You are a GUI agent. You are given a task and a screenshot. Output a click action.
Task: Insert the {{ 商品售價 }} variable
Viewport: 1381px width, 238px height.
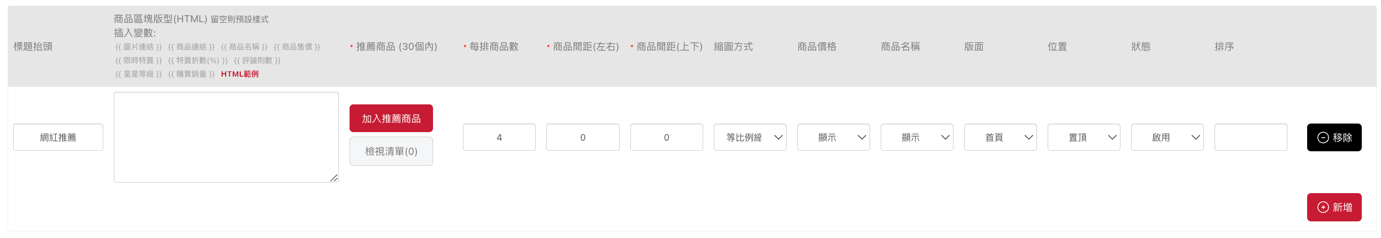click(x=297, y=47)
